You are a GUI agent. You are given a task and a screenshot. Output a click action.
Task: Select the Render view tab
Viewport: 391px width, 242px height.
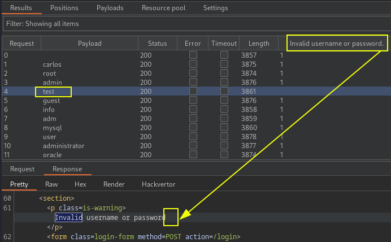click(114, 184)
